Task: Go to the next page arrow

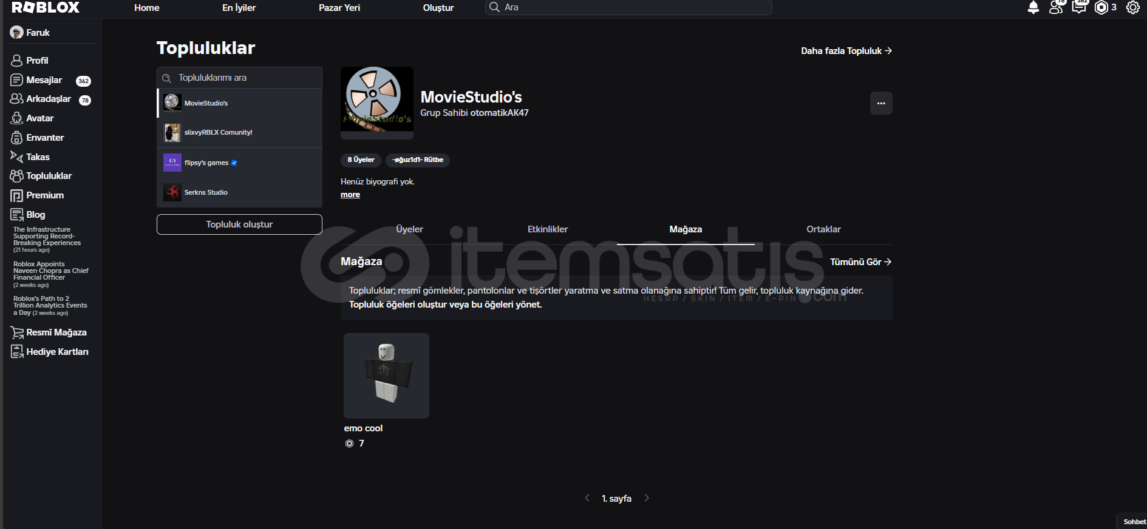Action: [647, 498]
